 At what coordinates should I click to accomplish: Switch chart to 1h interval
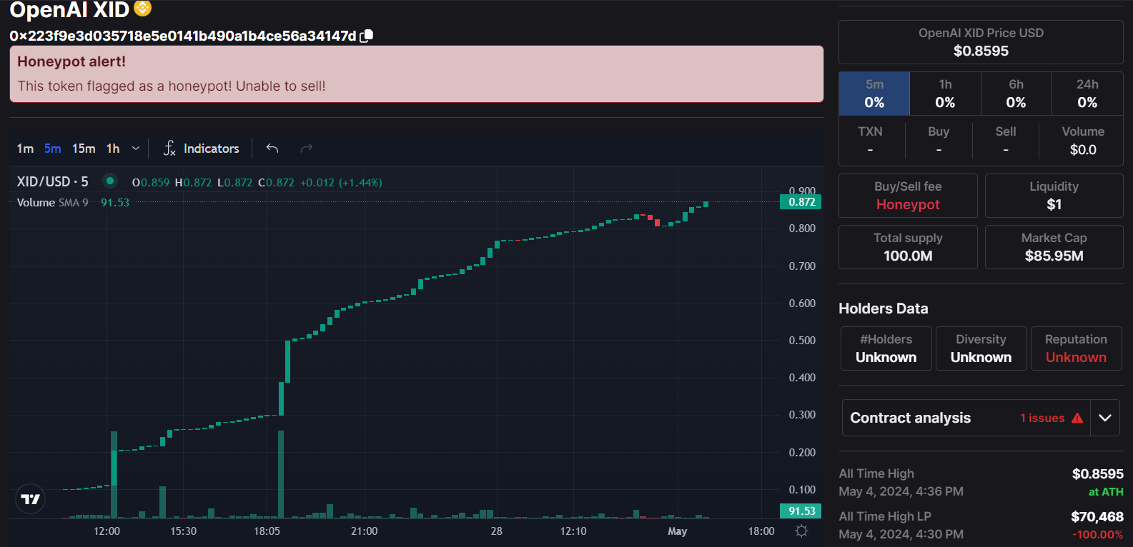(x=113, y=149)
